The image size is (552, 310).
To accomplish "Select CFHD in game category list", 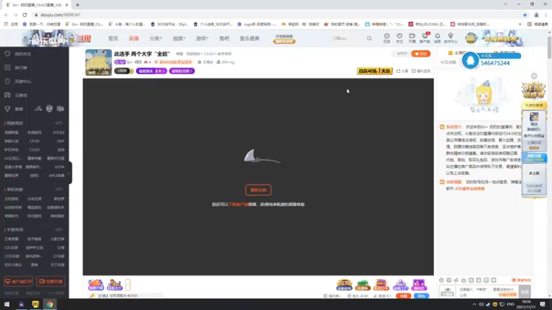I will point(34,141).
